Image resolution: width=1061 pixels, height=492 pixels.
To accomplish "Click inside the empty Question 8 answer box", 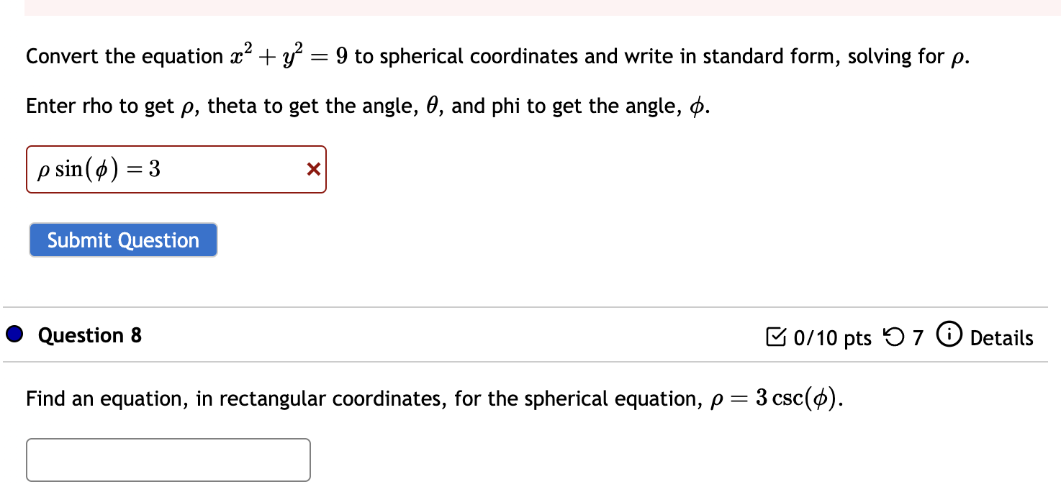I will tap(168, 460).
